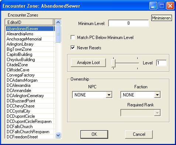Click the loot Level value field
The image size is (176, 145).
[x=161, y=63]
